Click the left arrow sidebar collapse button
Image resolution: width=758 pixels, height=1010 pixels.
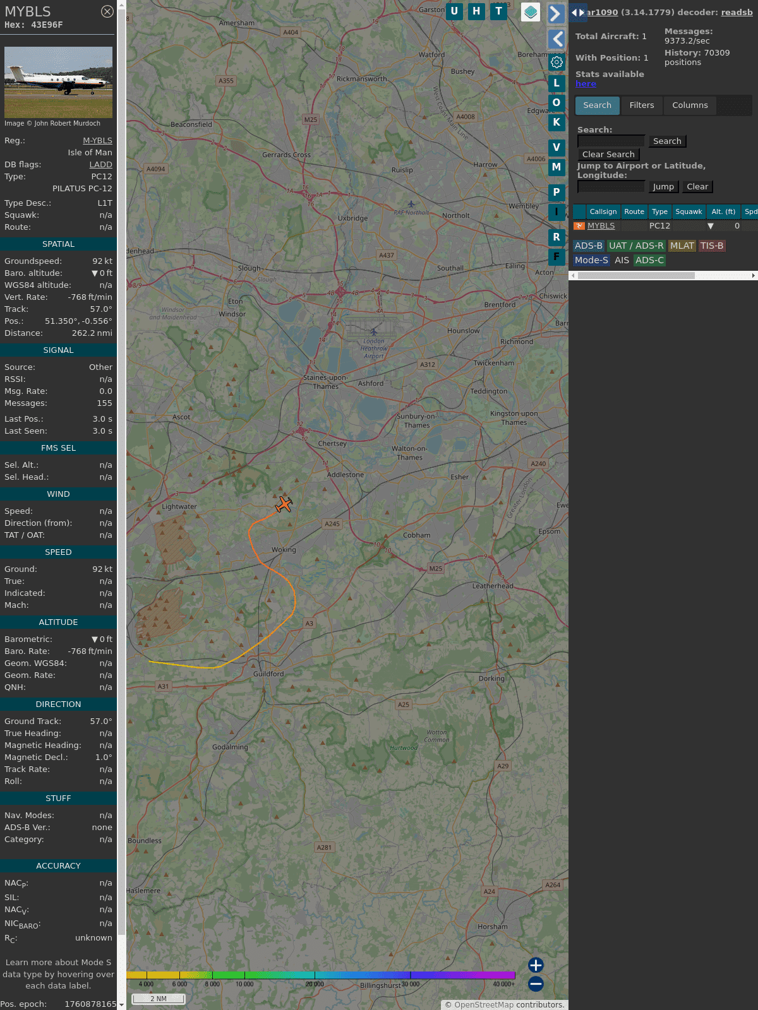[556, 39]
